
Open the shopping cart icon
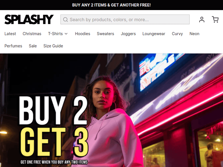point(215,20)
